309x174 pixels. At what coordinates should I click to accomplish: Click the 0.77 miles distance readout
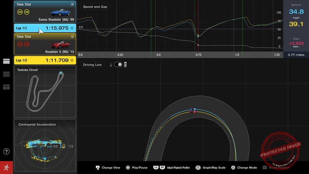296,55
